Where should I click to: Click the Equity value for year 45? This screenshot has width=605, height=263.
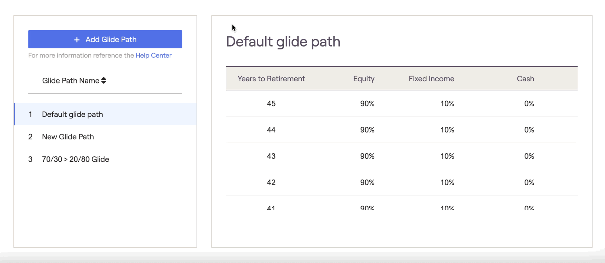coord(367,104)
